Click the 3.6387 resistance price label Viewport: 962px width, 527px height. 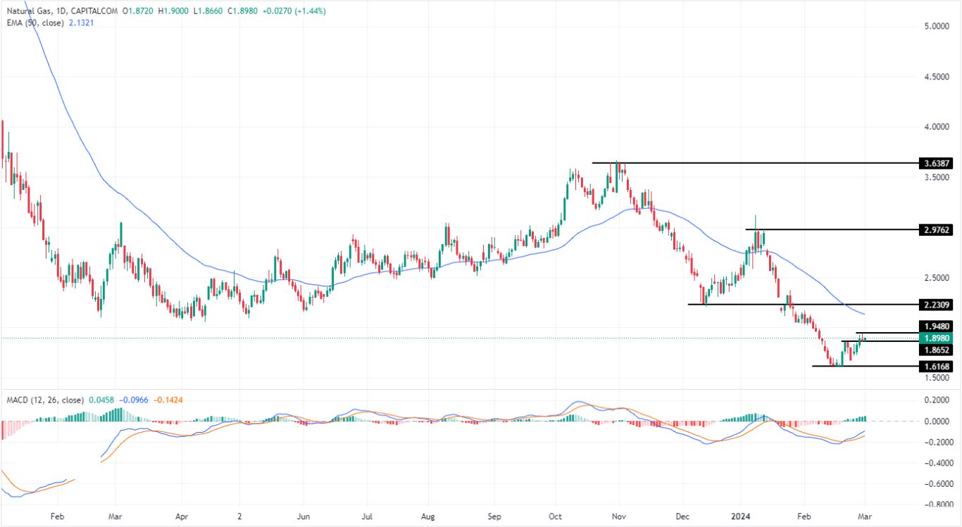937,163
